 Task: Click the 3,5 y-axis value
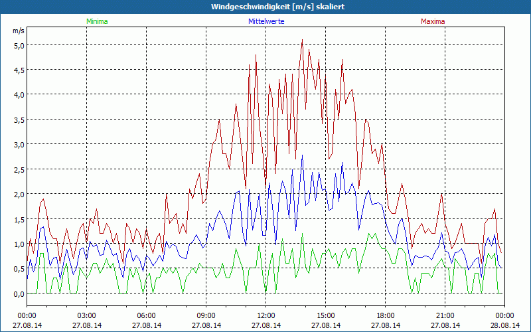click(19, 120)
